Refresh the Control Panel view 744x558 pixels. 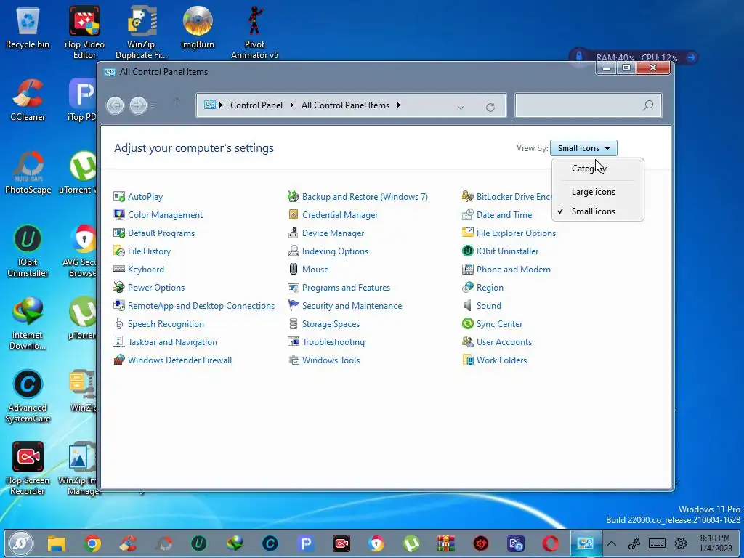490,108
